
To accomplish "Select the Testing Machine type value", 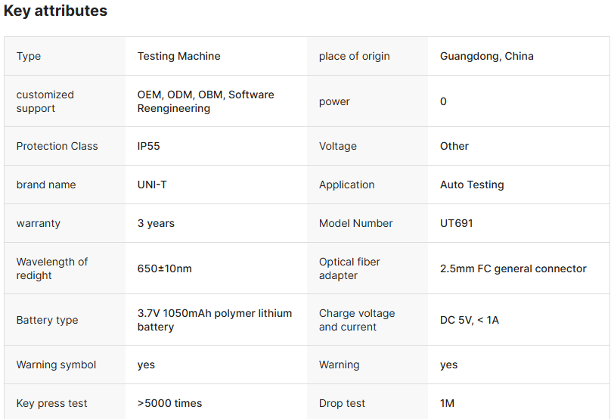I will point(178,56).
